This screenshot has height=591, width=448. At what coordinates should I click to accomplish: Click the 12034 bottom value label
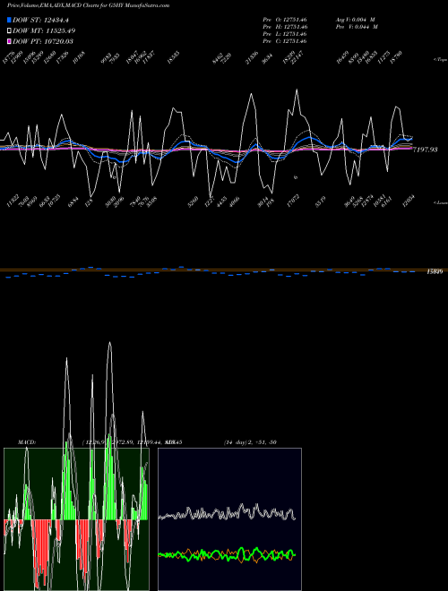pyautogui.click(x=409, y=201)
